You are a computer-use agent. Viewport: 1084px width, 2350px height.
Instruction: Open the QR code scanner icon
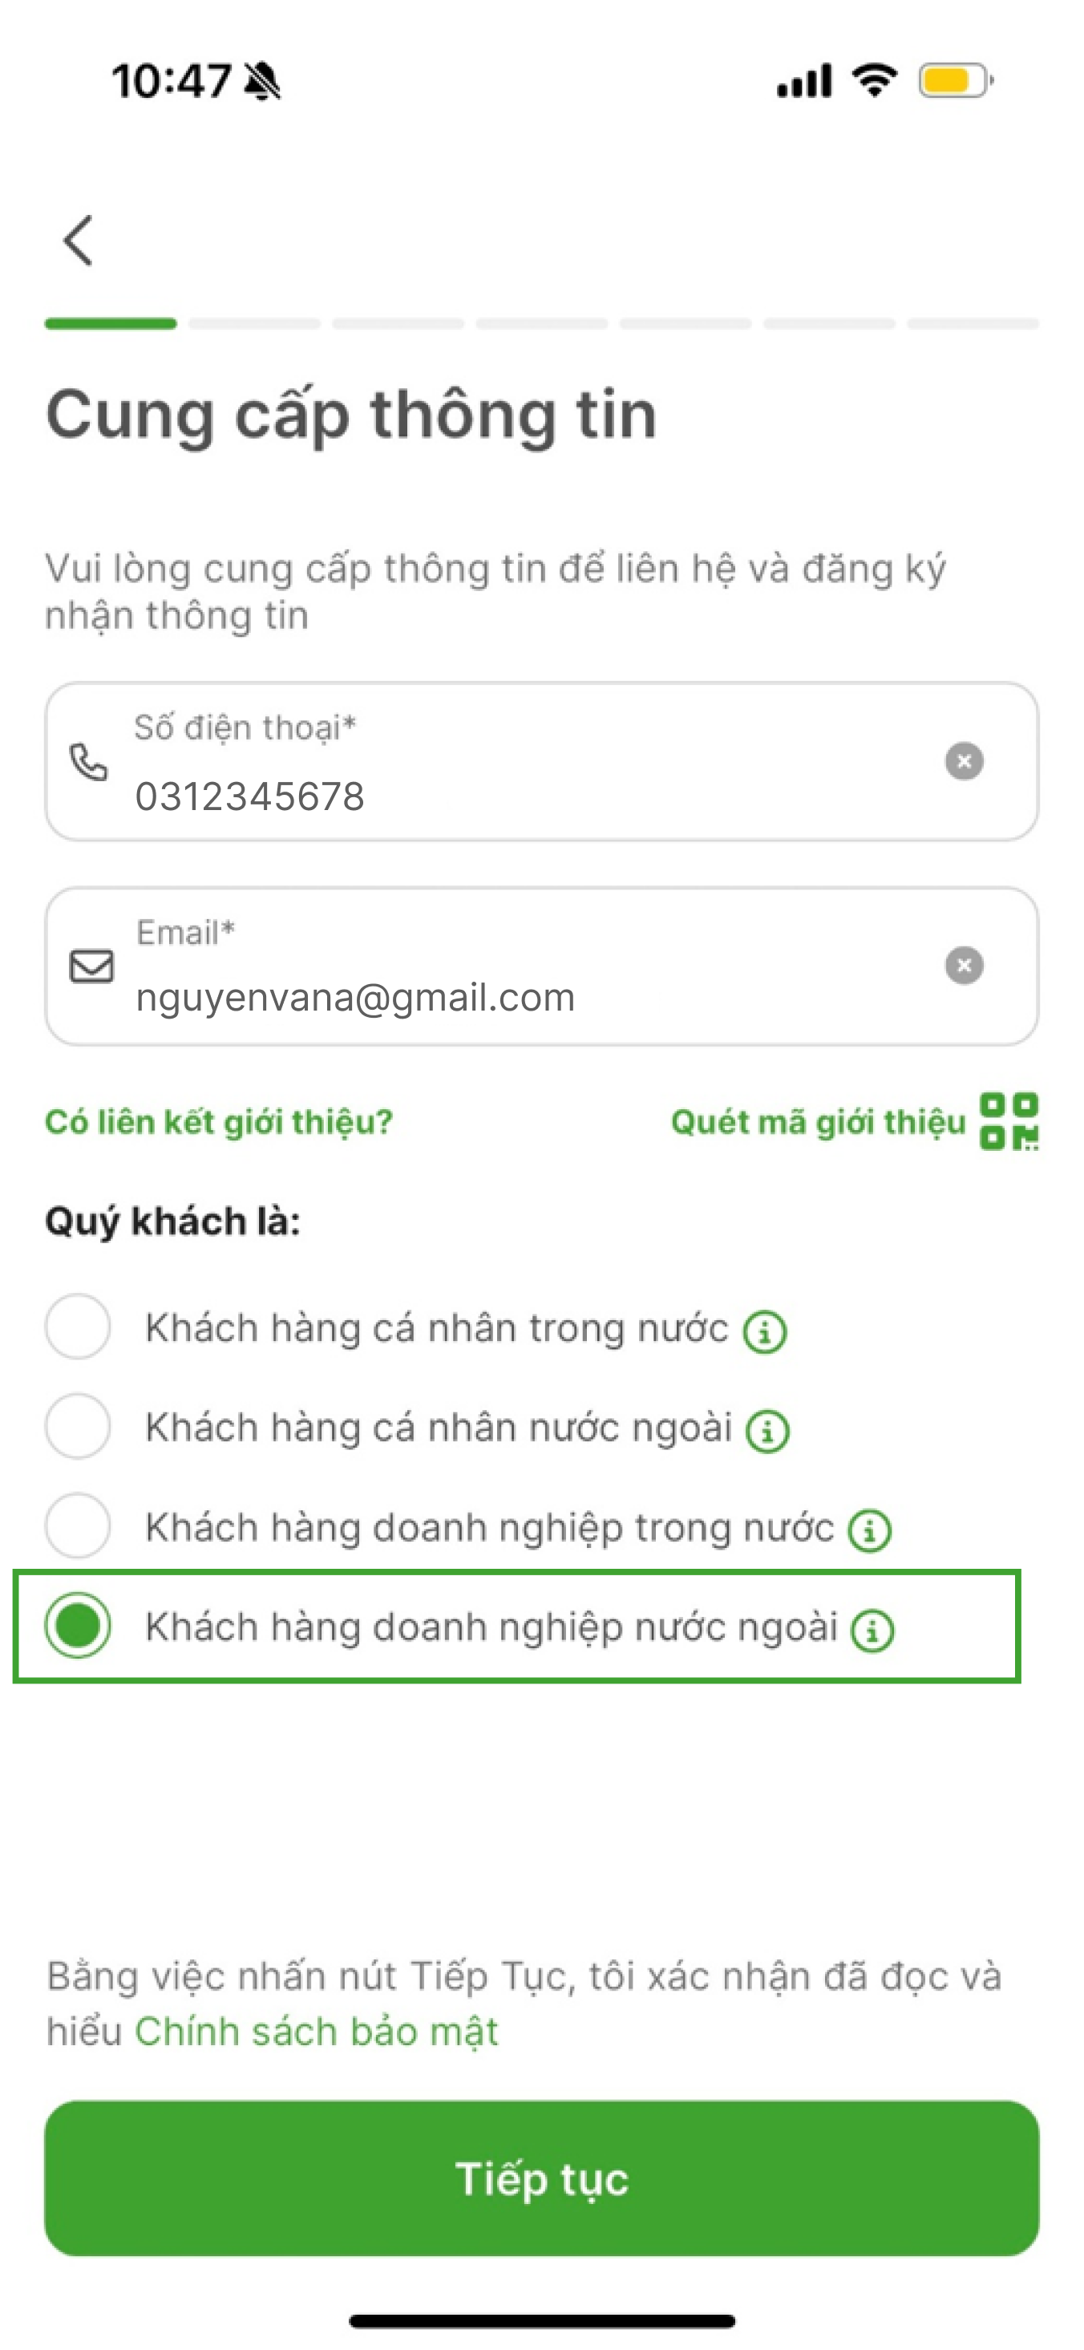[1009, 1121]
